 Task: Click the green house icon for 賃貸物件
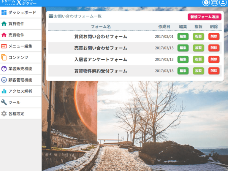[4, 24]
